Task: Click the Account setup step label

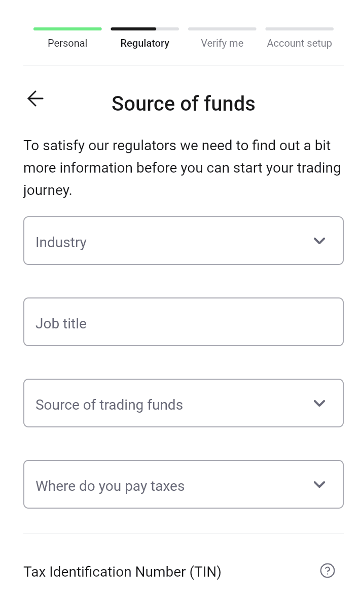Action: pos(299,43)
